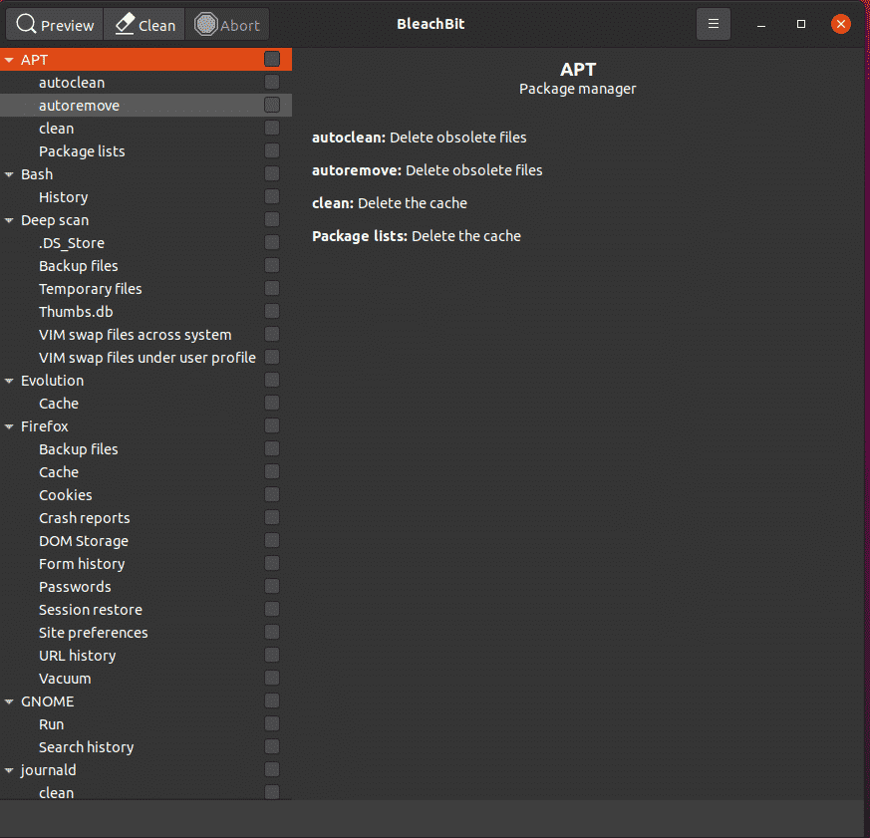Click the autoremove description text
Image resolution: width=870 pixels, height=838 pixels.
click(428, 170)
